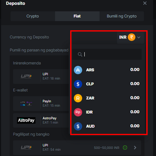Screen dimensions: 156x156
Task: Click the blue CLP dollar icon
Action: pyautogui.click(x=78, y=84)
